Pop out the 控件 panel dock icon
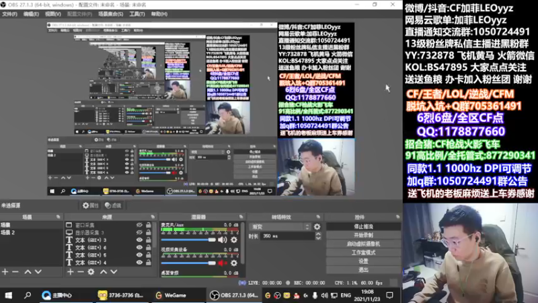The width and height of the screenshot is (538, 303). [x=397, y=217]
